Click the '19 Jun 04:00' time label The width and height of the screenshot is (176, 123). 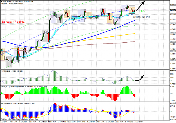[x=90, y=122]
